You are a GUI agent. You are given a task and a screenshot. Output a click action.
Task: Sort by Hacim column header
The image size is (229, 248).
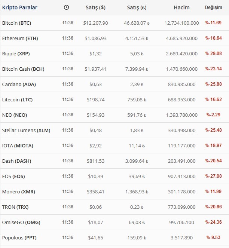click(181, 7)
